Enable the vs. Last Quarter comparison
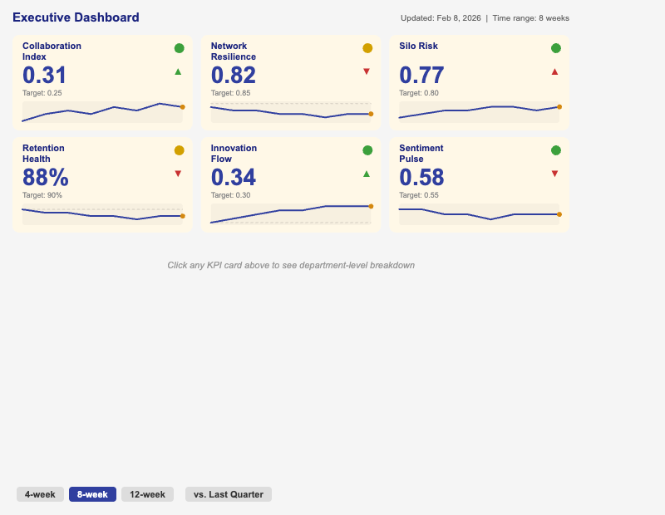This screenshot has height=515, width=665. click(x=229, y=494)
